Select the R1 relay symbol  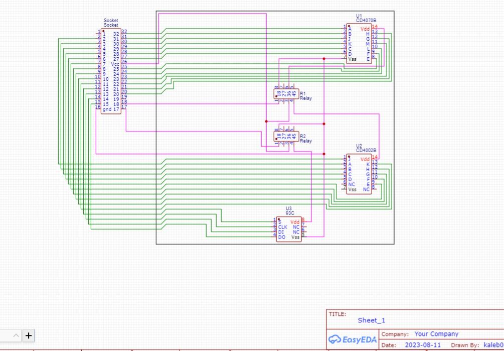point(285,93)
